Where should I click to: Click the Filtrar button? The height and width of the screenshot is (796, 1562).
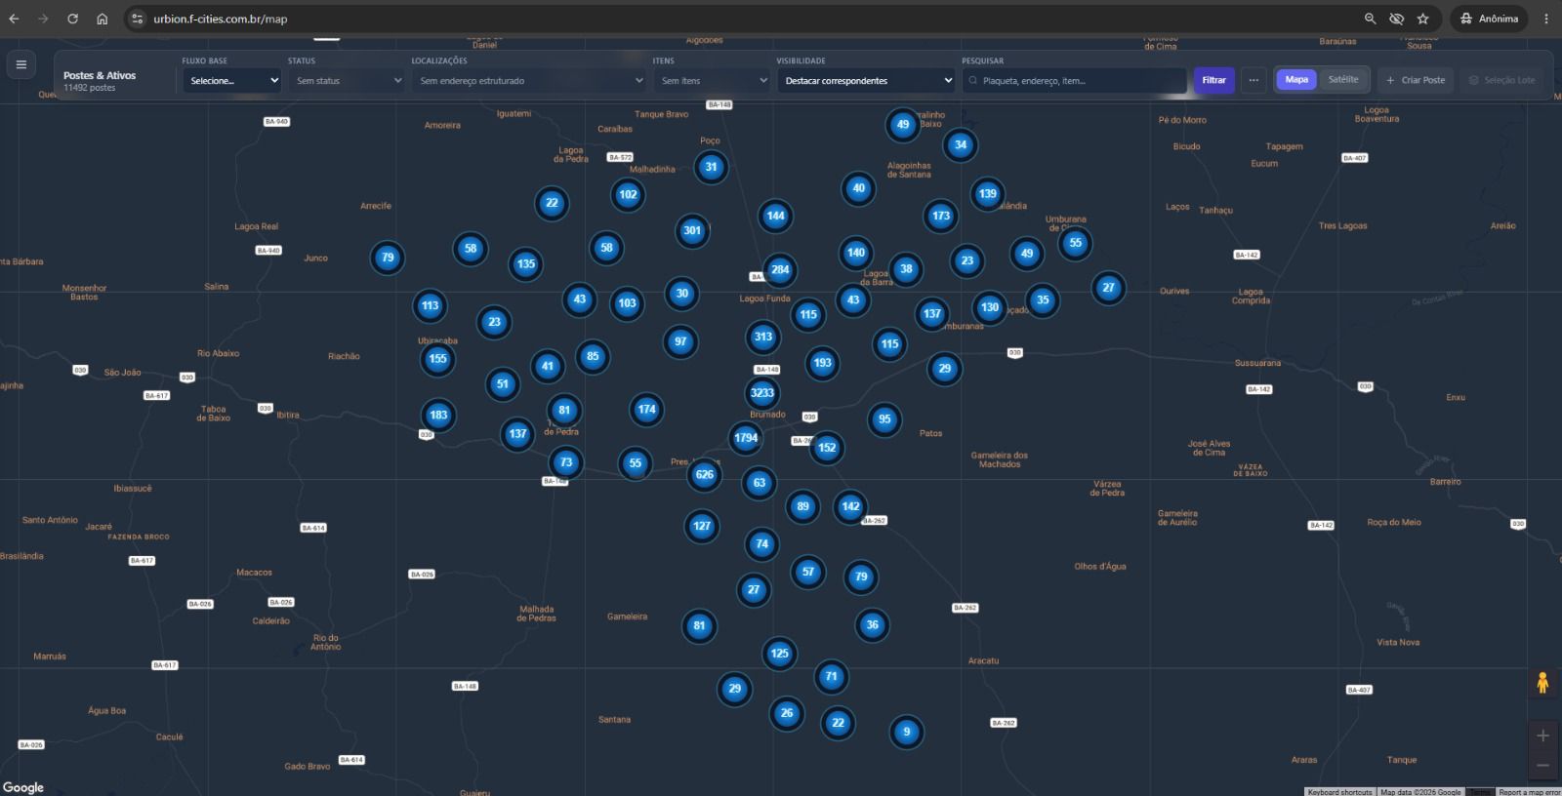point(1213,81)
